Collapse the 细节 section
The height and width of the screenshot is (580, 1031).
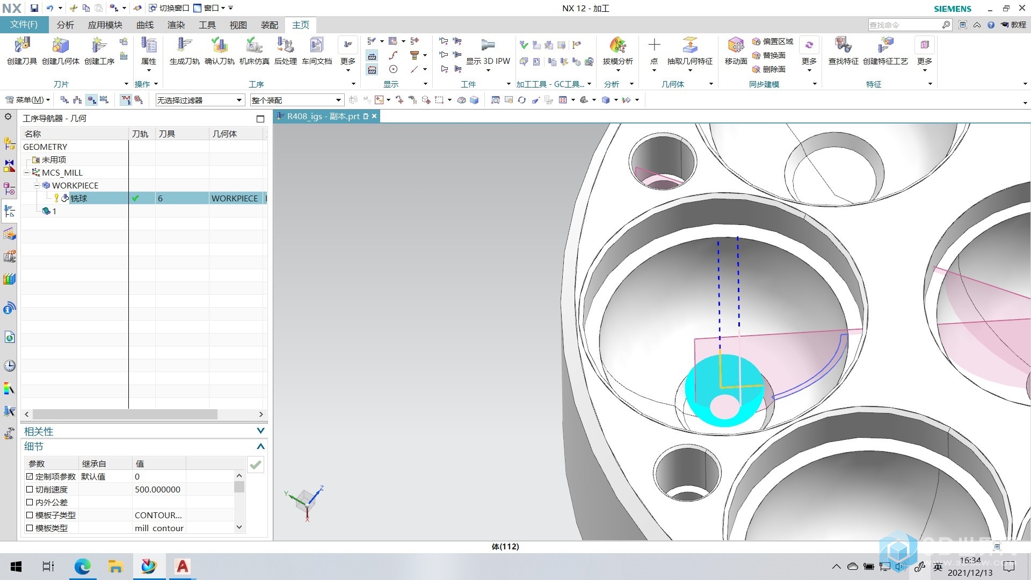pos(260,446)
